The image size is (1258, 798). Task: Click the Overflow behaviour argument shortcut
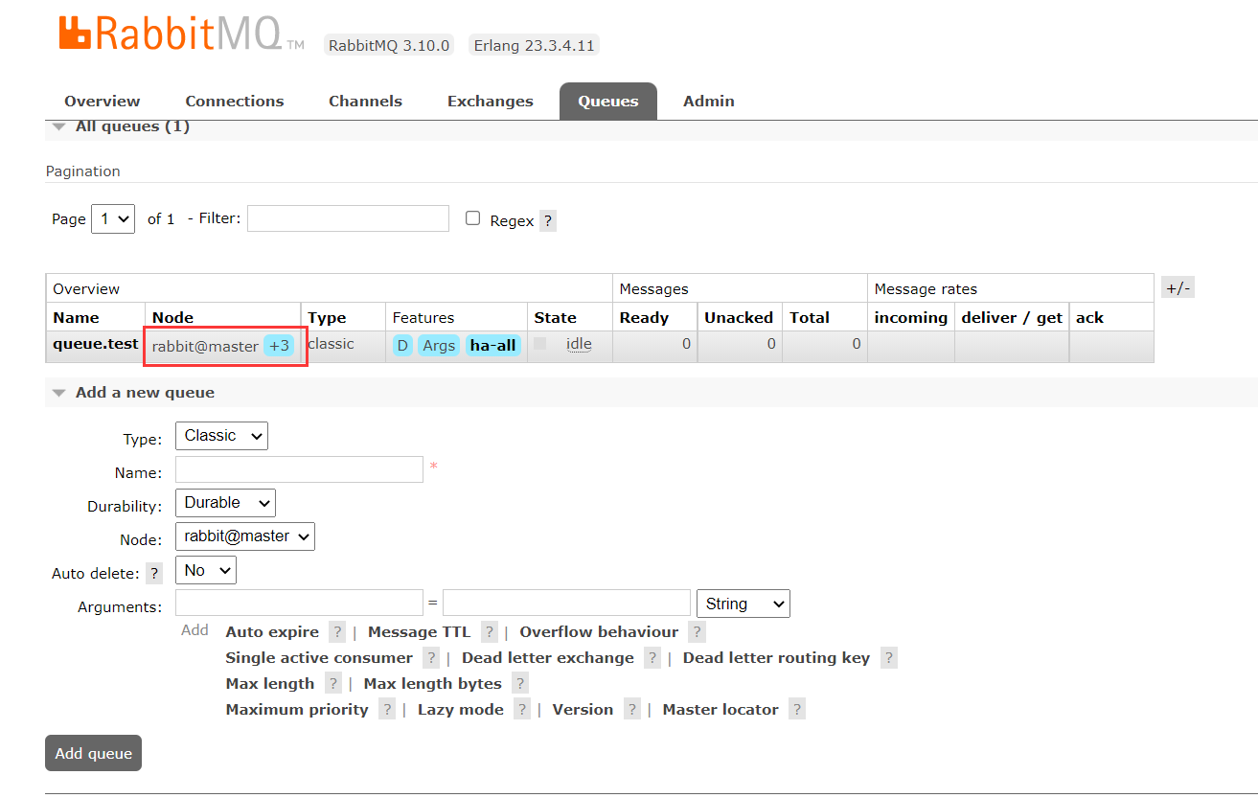(x=599, y=632)
